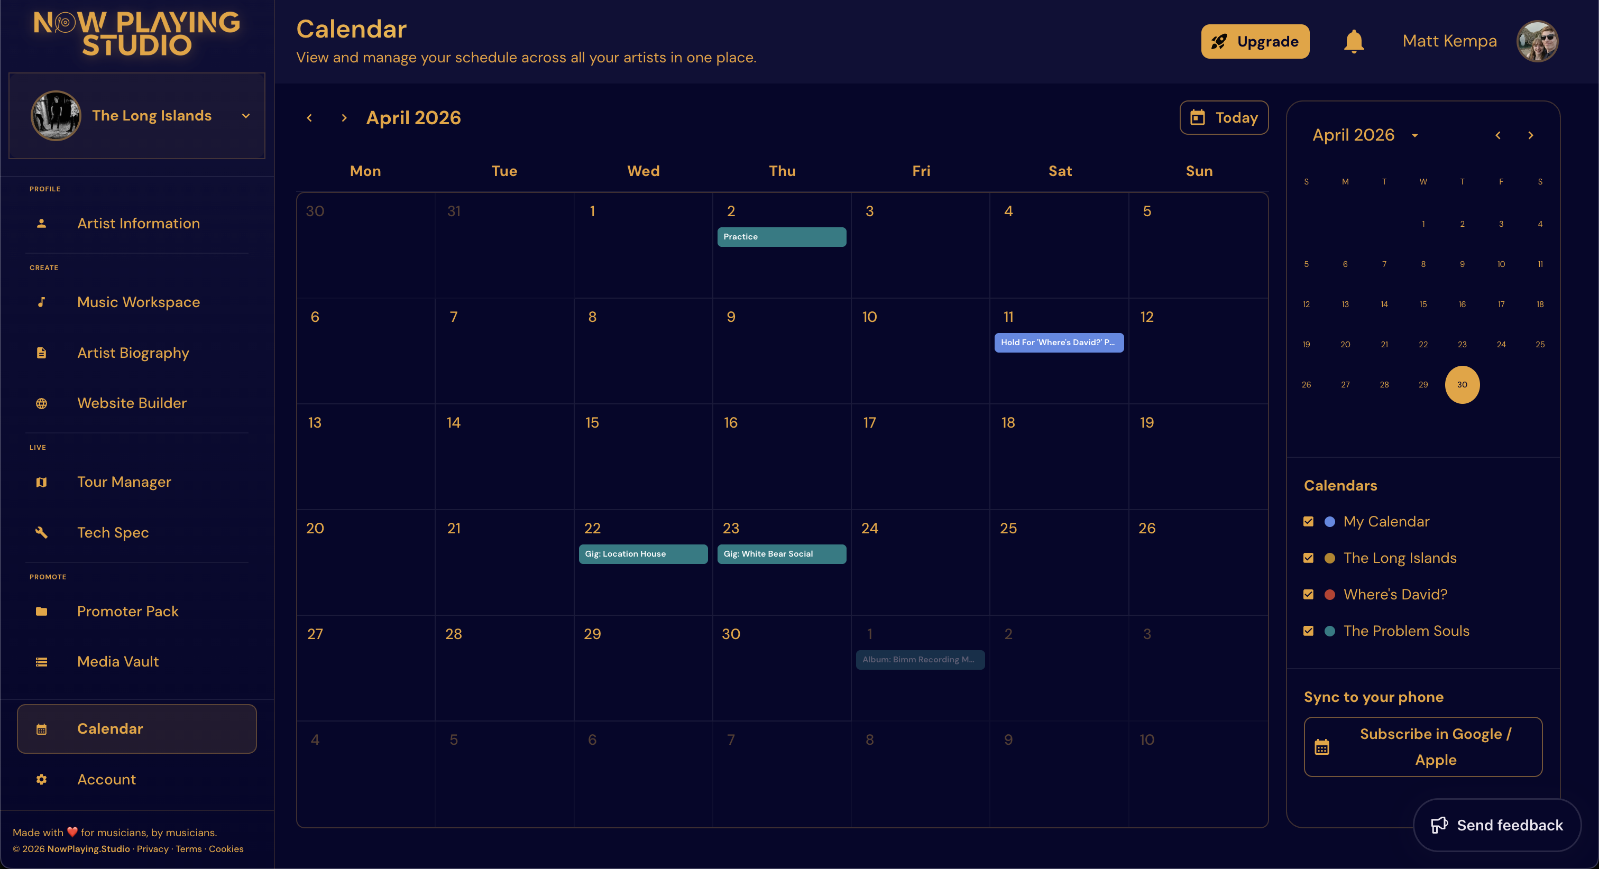Go to previous month in mini calendar
Viewport: 1599px width, 869px height.
coord(1498,135)
